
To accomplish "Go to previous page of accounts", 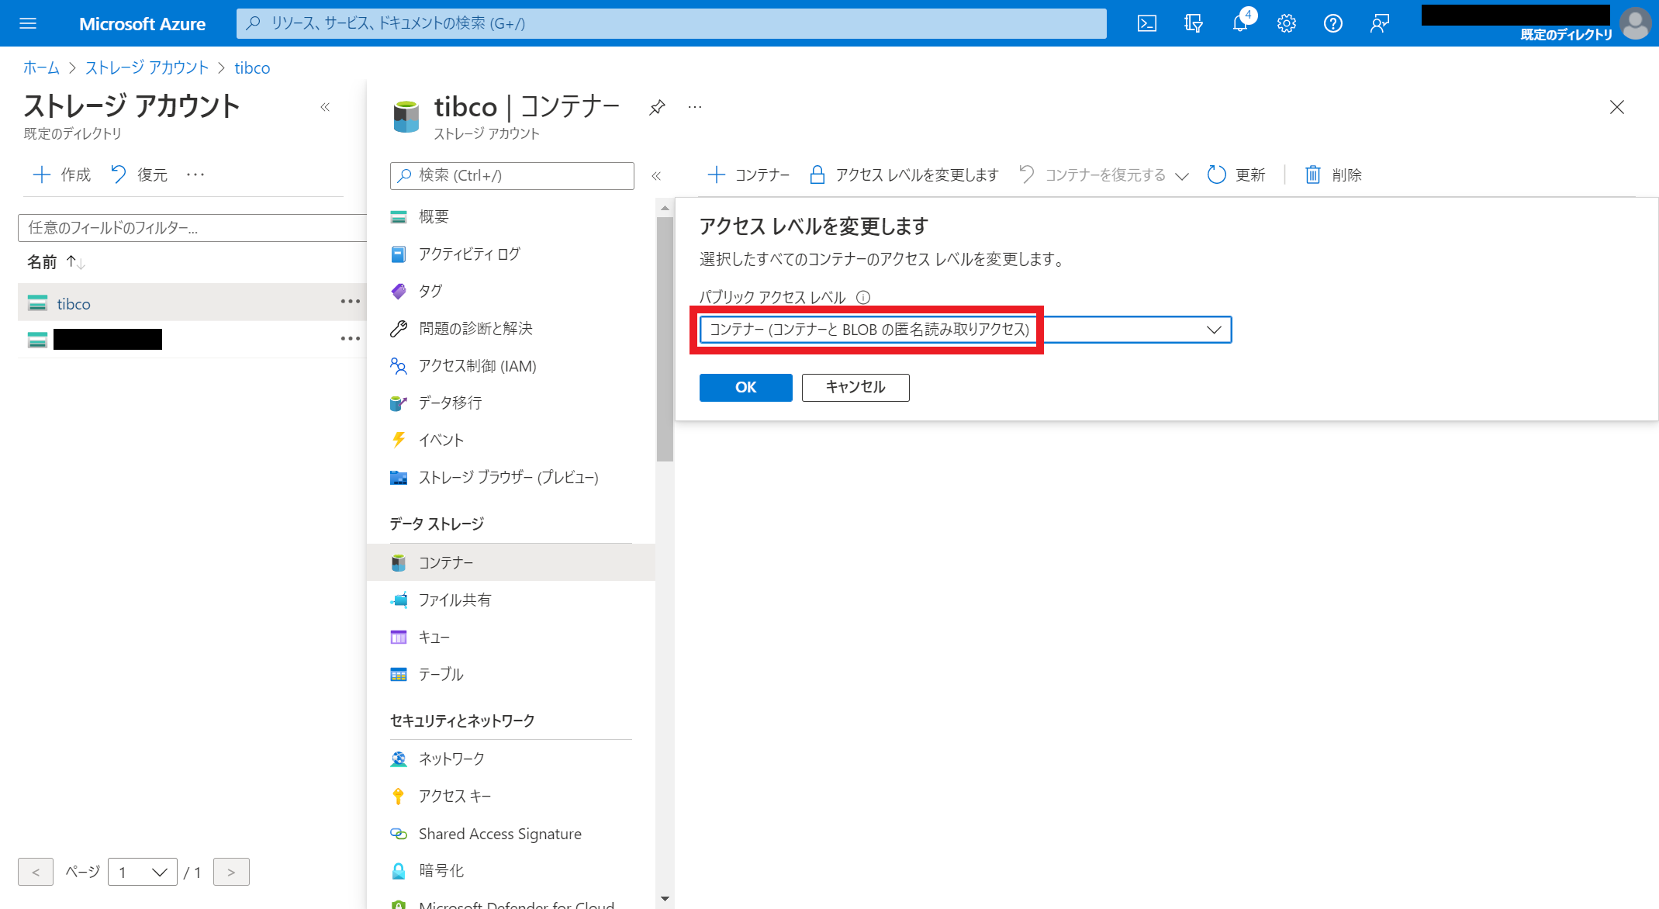I will (36, 872).
